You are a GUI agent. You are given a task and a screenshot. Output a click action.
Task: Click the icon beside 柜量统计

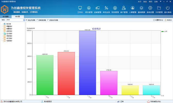click(5, 29)
